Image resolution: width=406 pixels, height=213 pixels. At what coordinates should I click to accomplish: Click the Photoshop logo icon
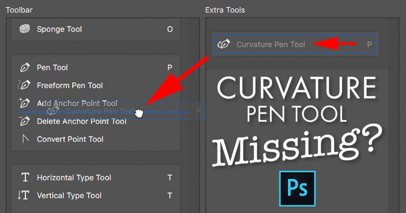tap(297, 189)
